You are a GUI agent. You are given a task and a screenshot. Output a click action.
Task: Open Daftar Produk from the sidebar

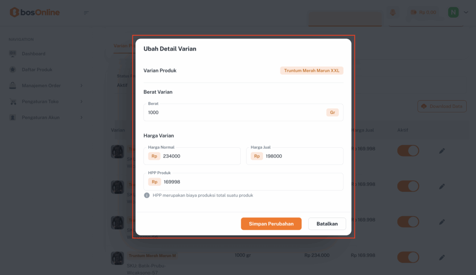pyautogui.click(x=37, y=70)
